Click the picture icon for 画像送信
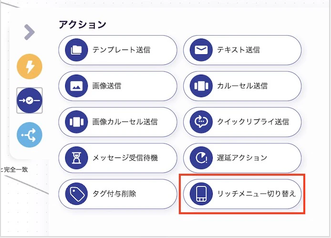Screen dimensions: 331x238 76,86
